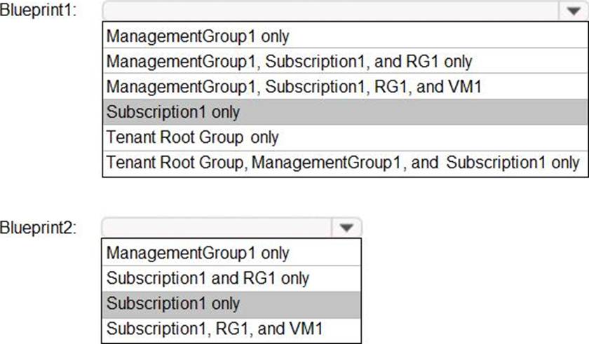Click the Blueprint2 dropdown arrow

pyautogui.click(x=346, y=228)
